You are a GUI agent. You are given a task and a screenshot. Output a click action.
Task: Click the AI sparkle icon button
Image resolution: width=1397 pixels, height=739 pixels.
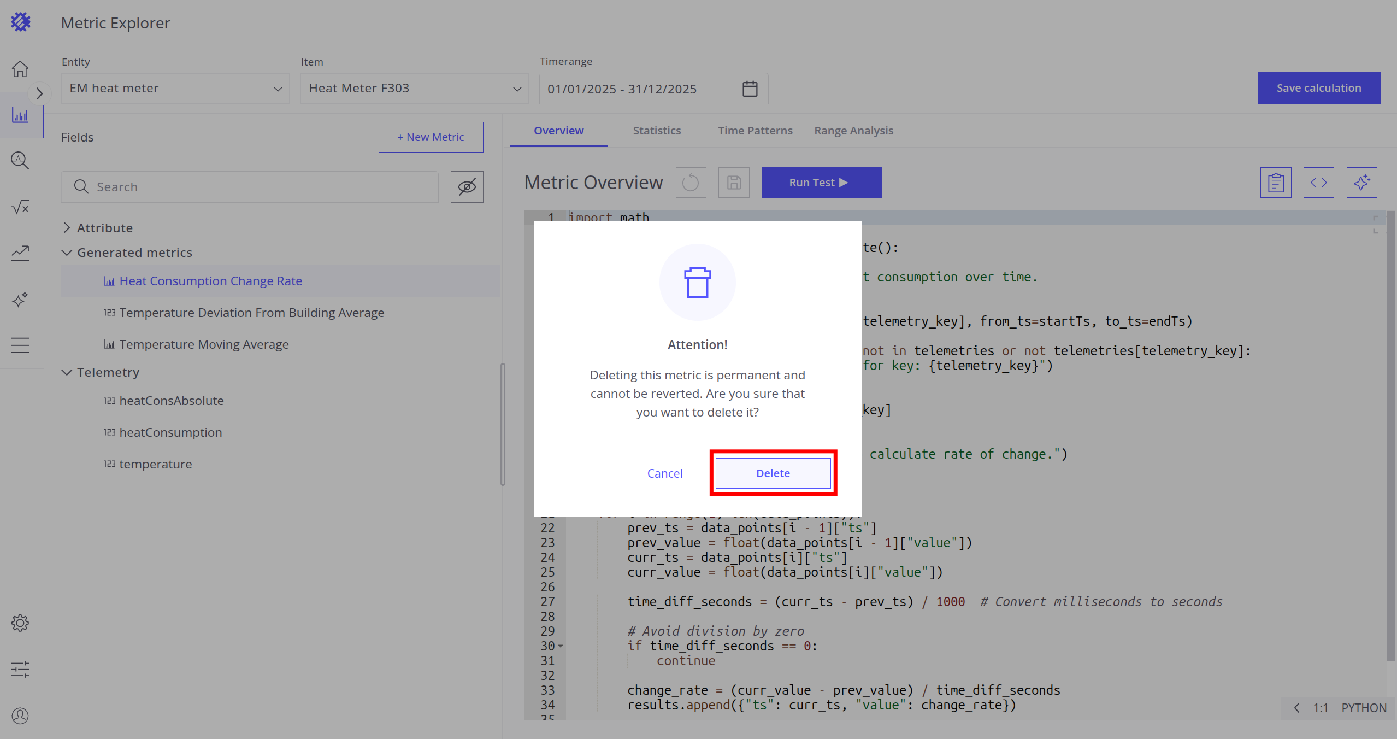pyautogui.click(x=1361, y=183)
